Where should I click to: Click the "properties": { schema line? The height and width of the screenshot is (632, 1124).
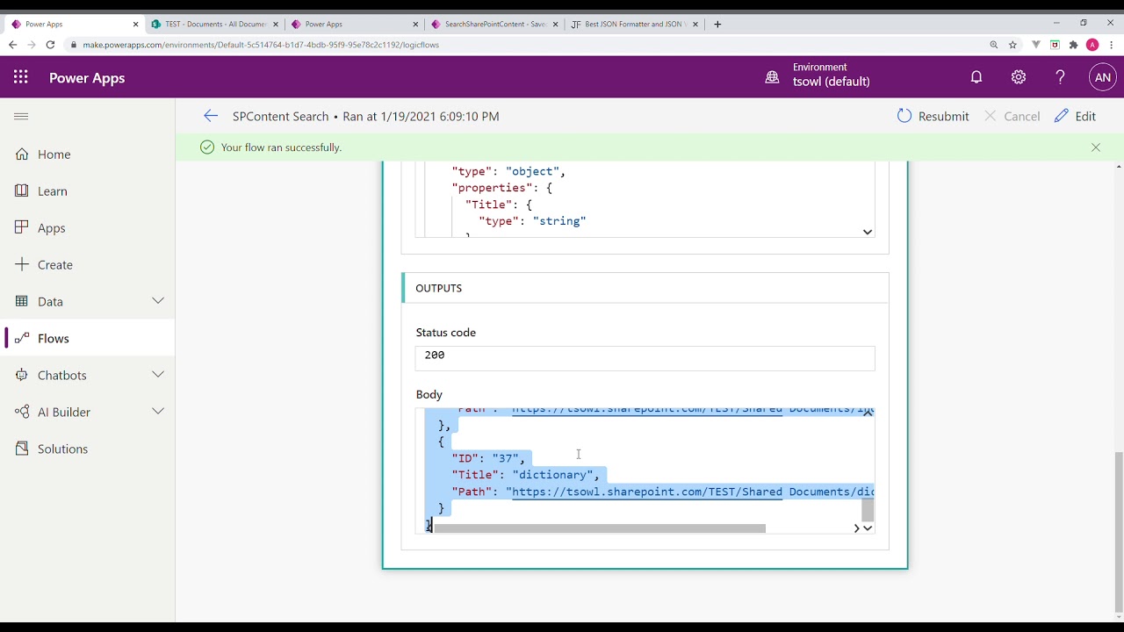coord(501,188)
